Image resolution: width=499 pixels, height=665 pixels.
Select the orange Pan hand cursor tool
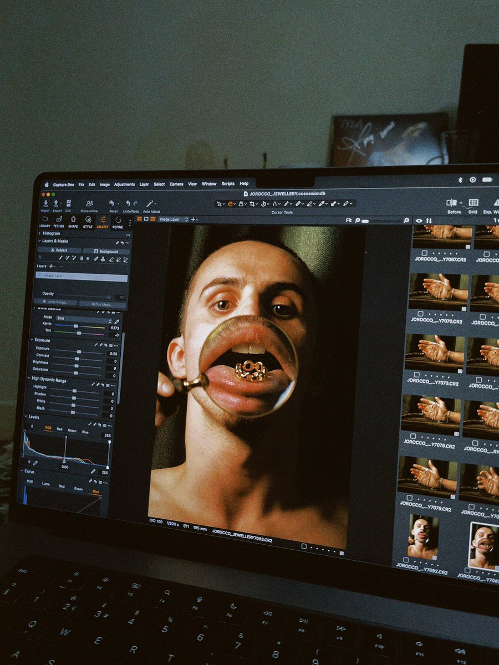click(x=230, y=204)
